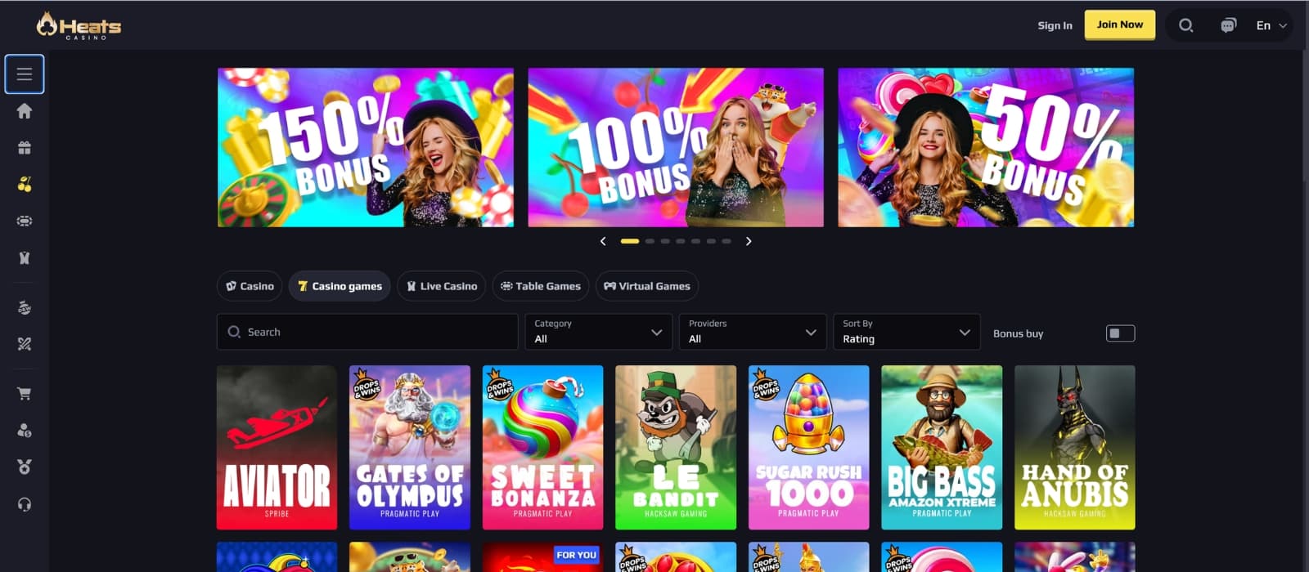Jump to the second carousel dot
This screenshot has width=1309, height=572.
point(650,241)
